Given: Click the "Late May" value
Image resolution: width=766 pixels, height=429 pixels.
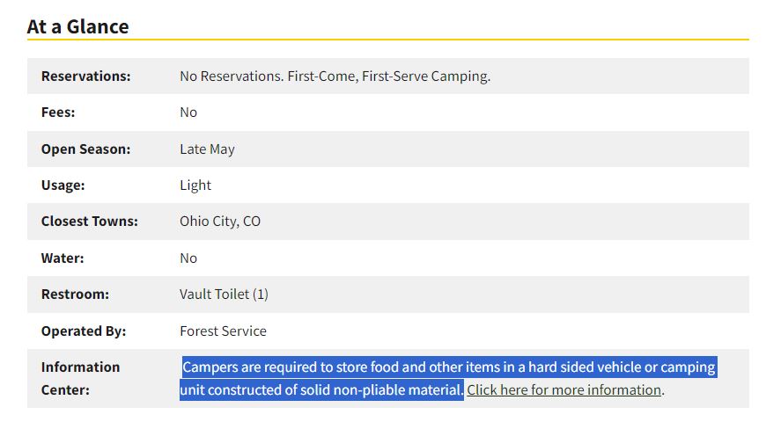Looking at the screenshot, I should 207,149.
